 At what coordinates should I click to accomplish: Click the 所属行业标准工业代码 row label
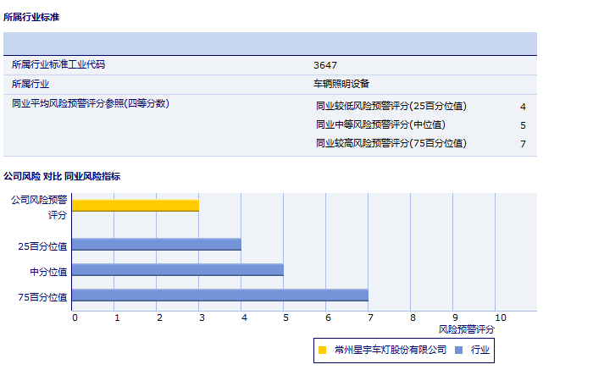[x=58, y=64]
